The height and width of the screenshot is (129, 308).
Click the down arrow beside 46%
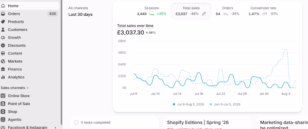pyautogui.click(x=146, y=33)
